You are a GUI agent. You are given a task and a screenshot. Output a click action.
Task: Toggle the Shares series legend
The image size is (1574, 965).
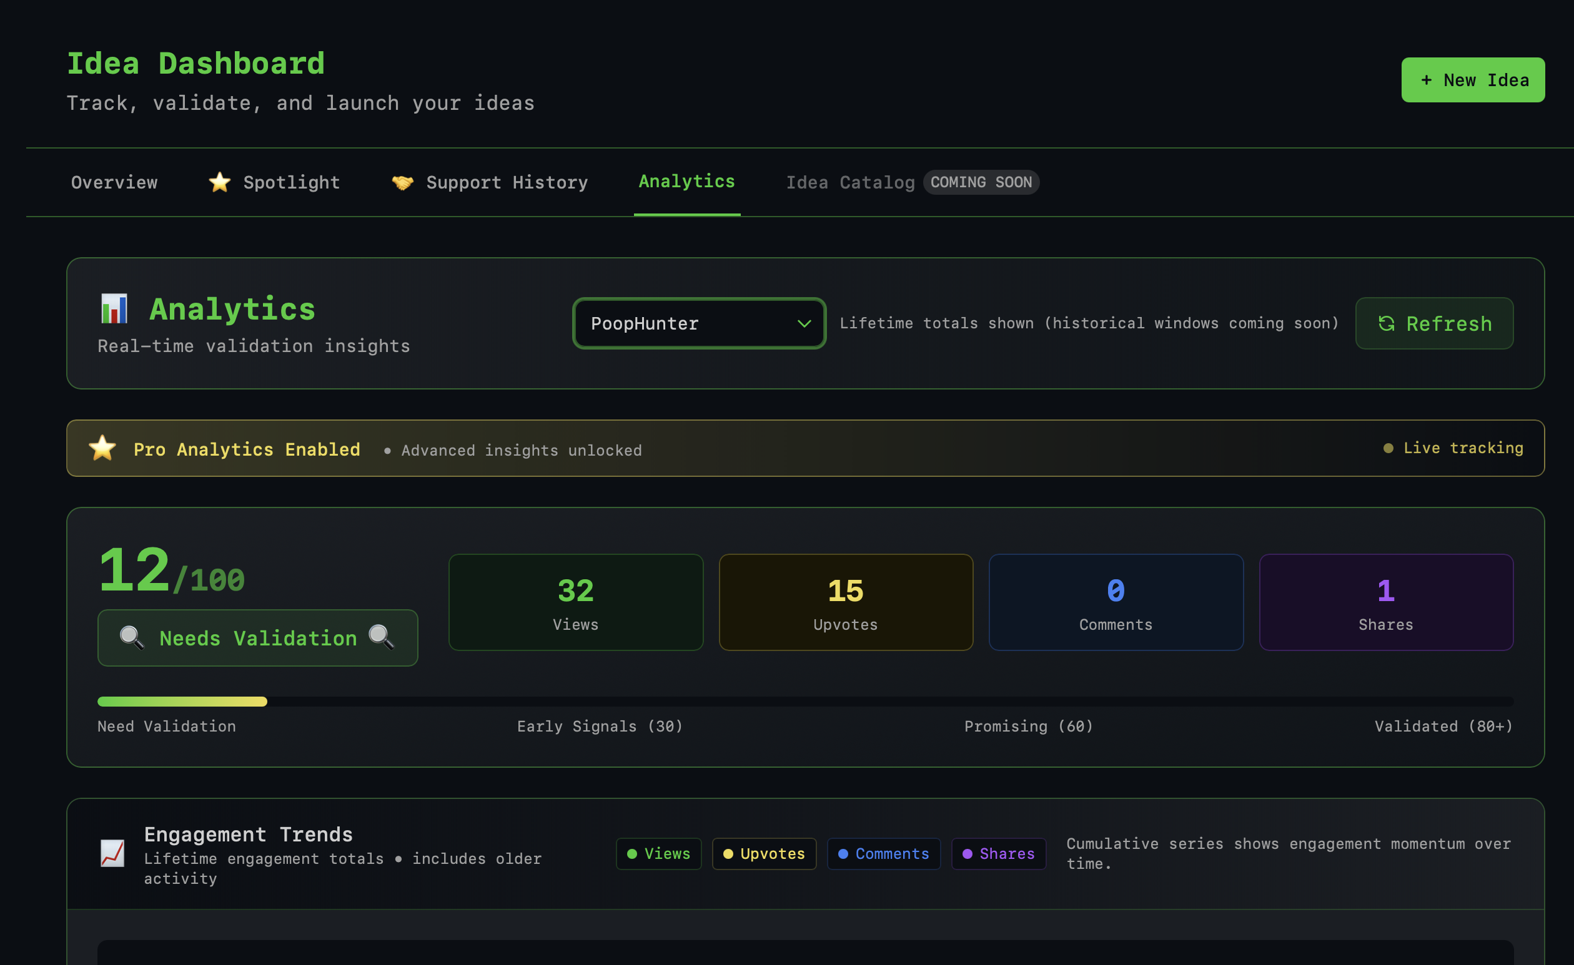click(x=999, y=853)
